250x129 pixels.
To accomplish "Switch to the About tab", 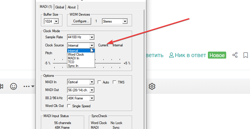I will coord(72,7).
